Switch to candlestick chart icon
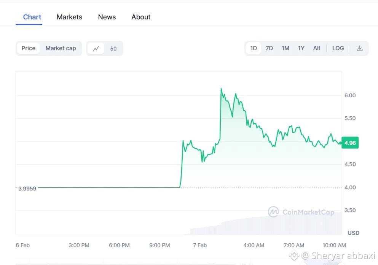 click(113, 48)
